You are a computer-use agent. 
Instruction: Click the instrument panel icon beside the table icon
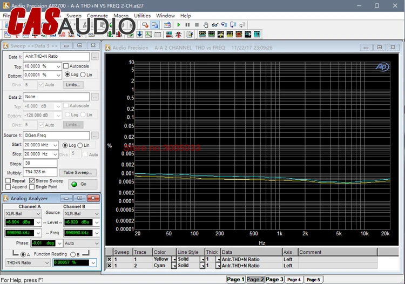pos(169,35)
